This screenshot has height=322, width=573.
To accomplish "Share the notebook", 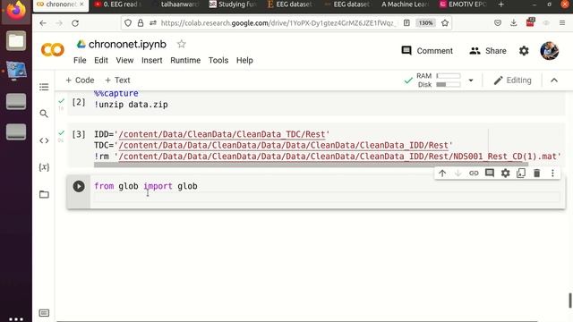I will coord(488,51).
